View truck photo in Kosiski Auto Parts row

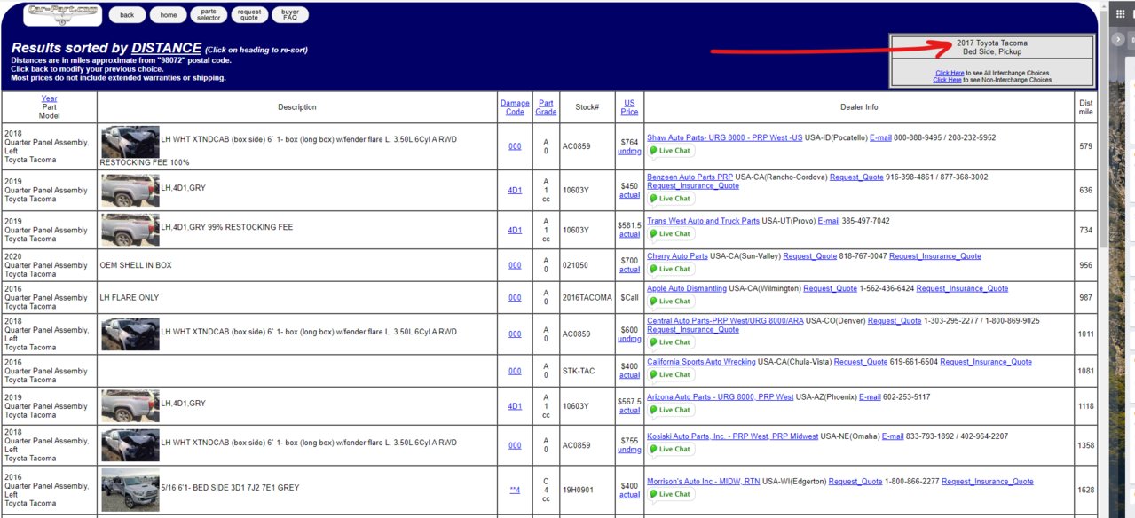[130, 445]
